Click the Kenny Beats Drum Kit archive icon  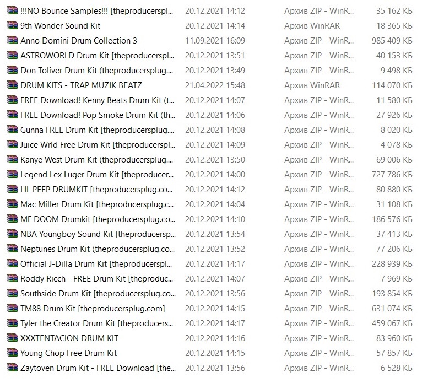pyautogui.click(x=12, y=100)
